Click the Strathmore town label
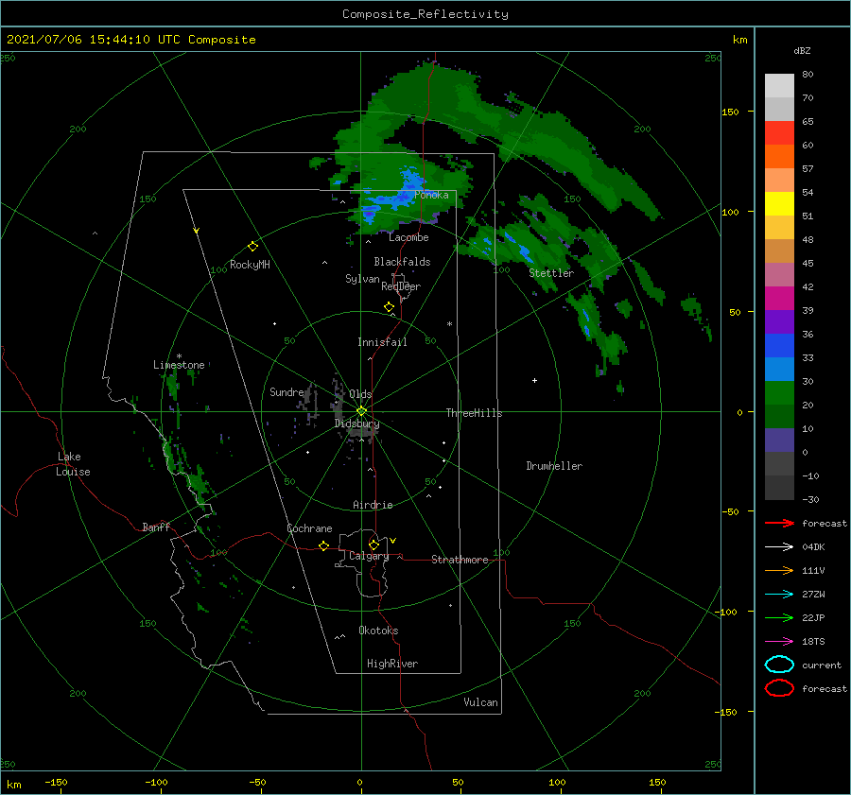 (460, 560)
